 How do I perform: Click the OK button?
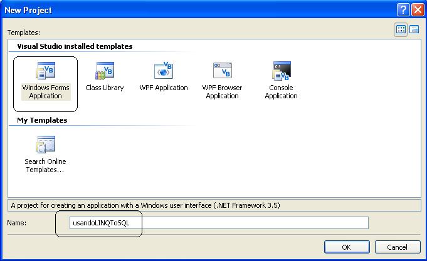coord(347,247)
